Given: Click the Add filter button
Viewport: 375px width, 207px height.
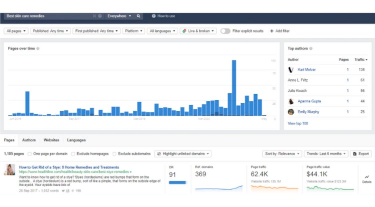Looking at the screenshot, I should [280, 31].
